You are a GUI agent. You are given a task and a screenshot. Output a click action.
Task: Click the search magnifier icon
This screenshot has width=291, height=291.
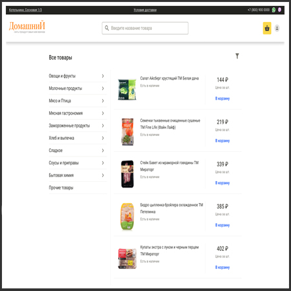click(107, 28)
